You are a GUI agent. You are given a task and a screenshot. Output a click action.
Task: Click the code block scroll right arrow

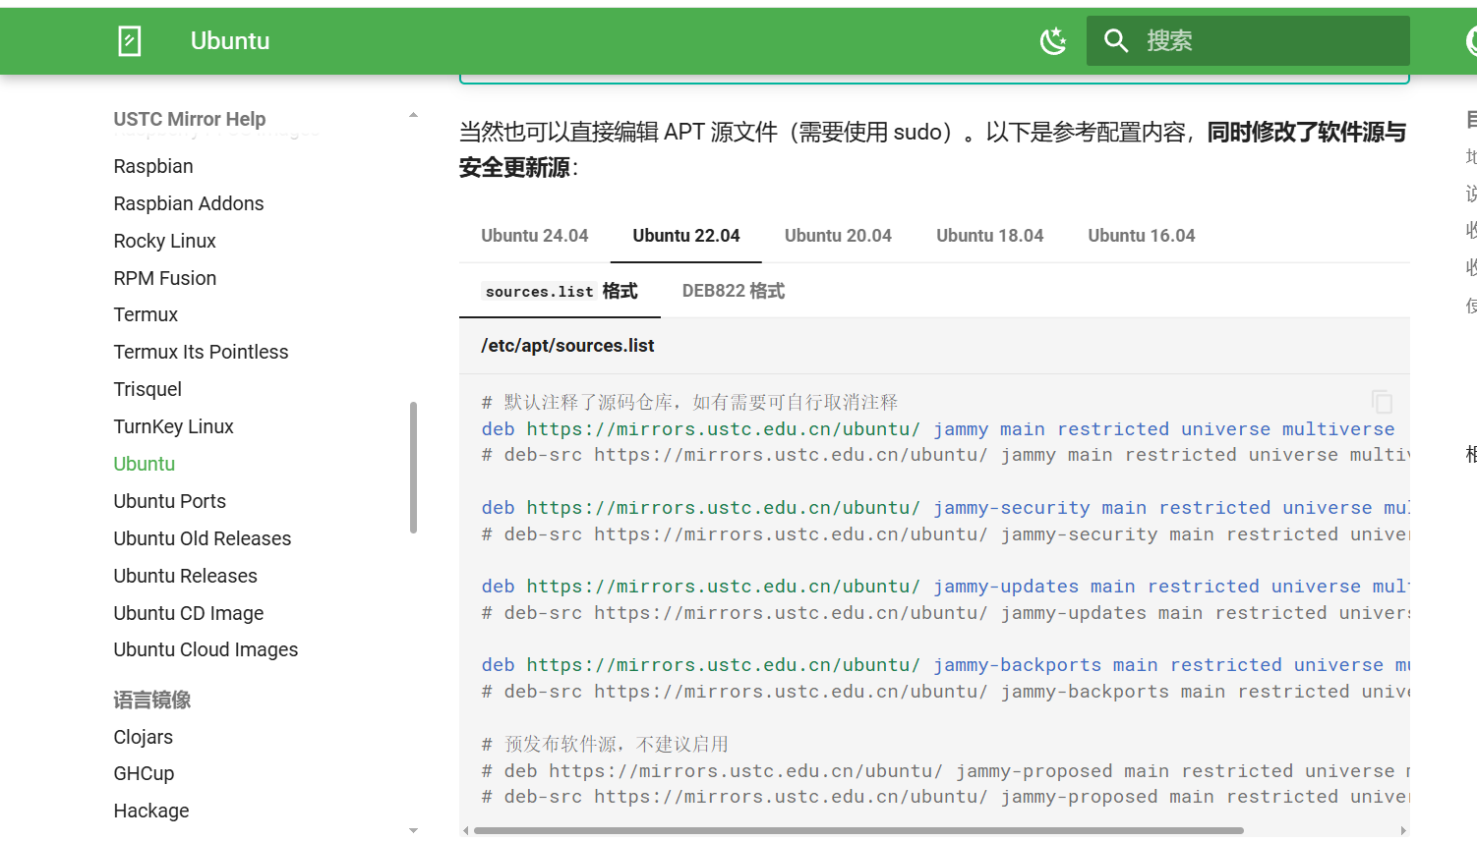[x=1403, y=831]
